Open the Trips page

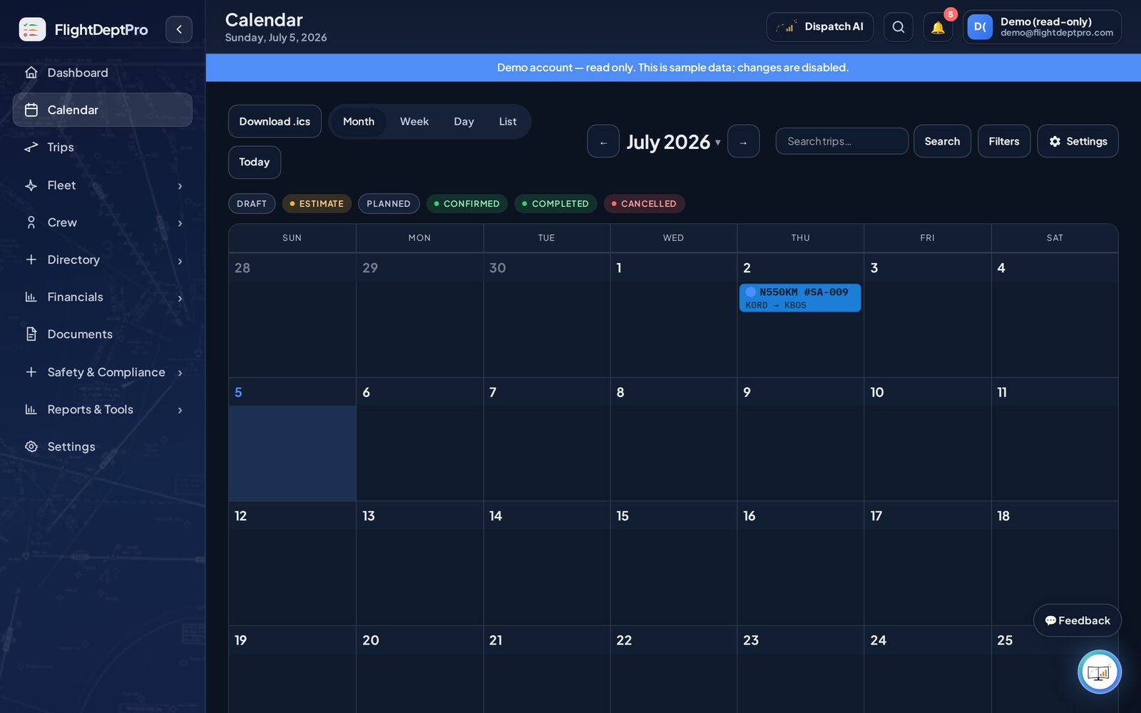(102, 147)
